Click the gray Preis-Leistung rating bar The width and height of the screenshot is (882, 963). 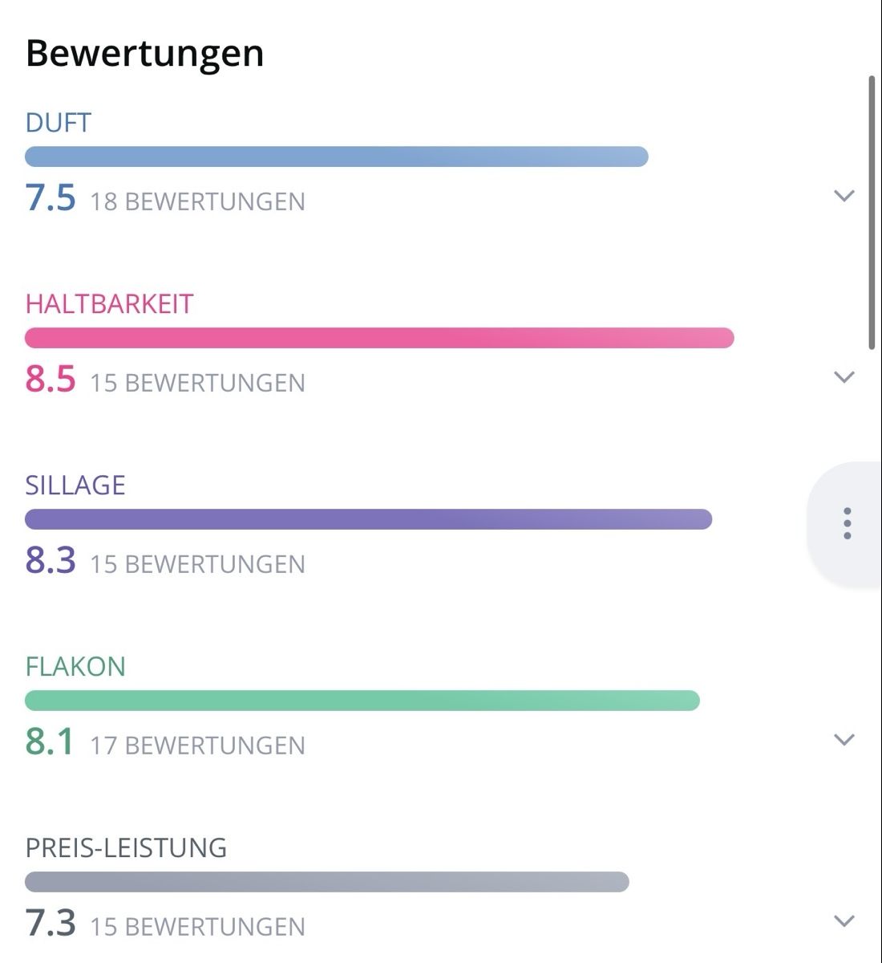pos(327,882)
